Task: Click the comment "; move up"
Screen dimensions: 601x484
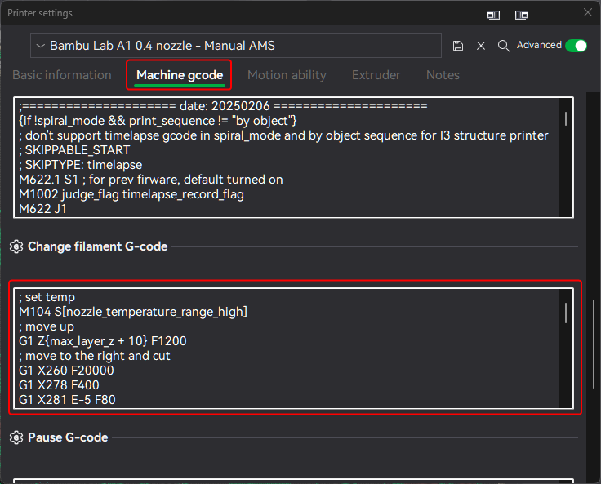Action: coord(47,326)
